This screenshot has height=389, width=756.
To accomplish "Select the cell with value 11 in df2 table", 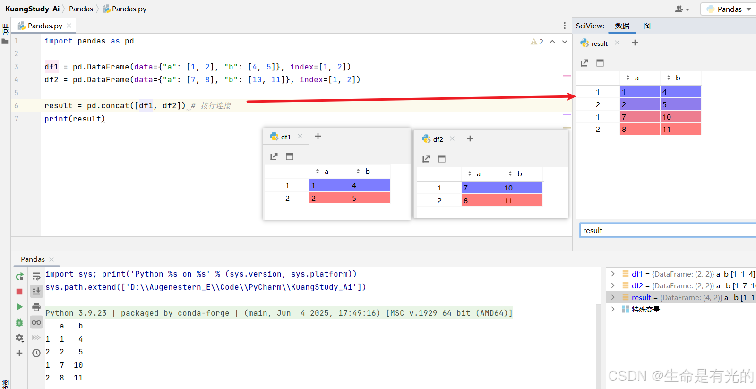I will pyautogui.click(x=522, y=200).
